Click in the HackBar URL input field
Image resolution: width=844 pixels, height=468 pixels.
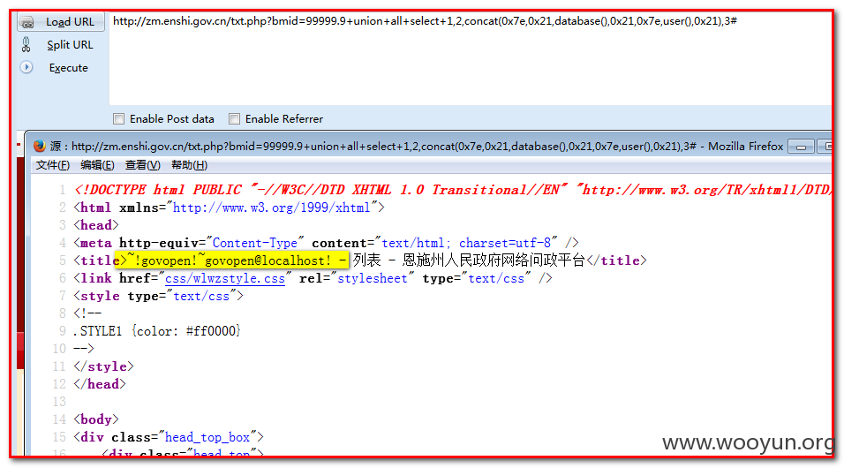[x=470, y=58]
